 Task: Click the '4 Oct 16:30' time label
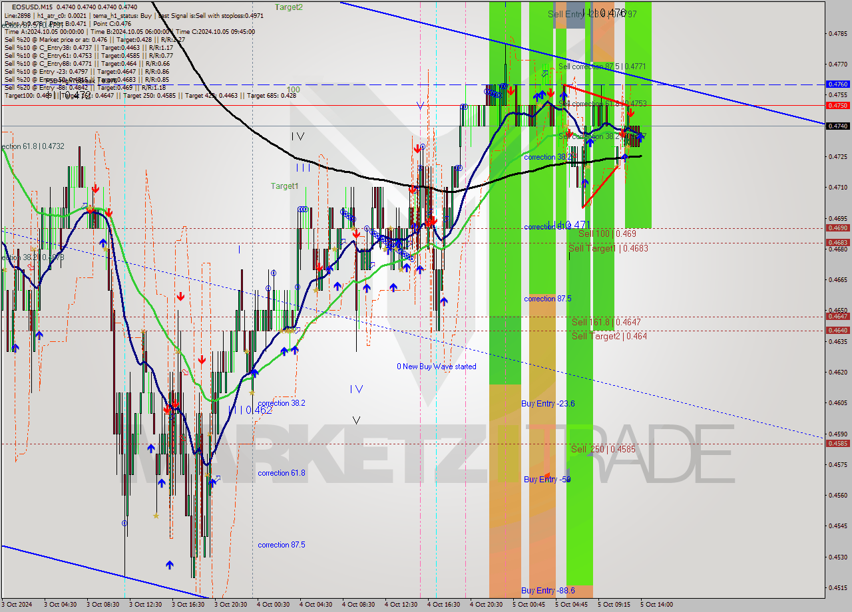point(444,605)
